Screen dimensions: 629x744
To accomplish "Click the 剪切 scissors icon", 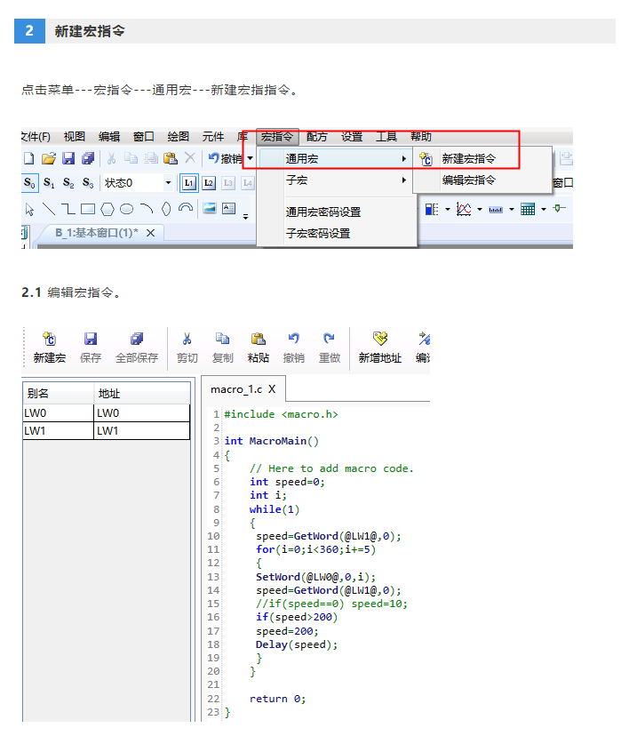I will click(187, 339).
